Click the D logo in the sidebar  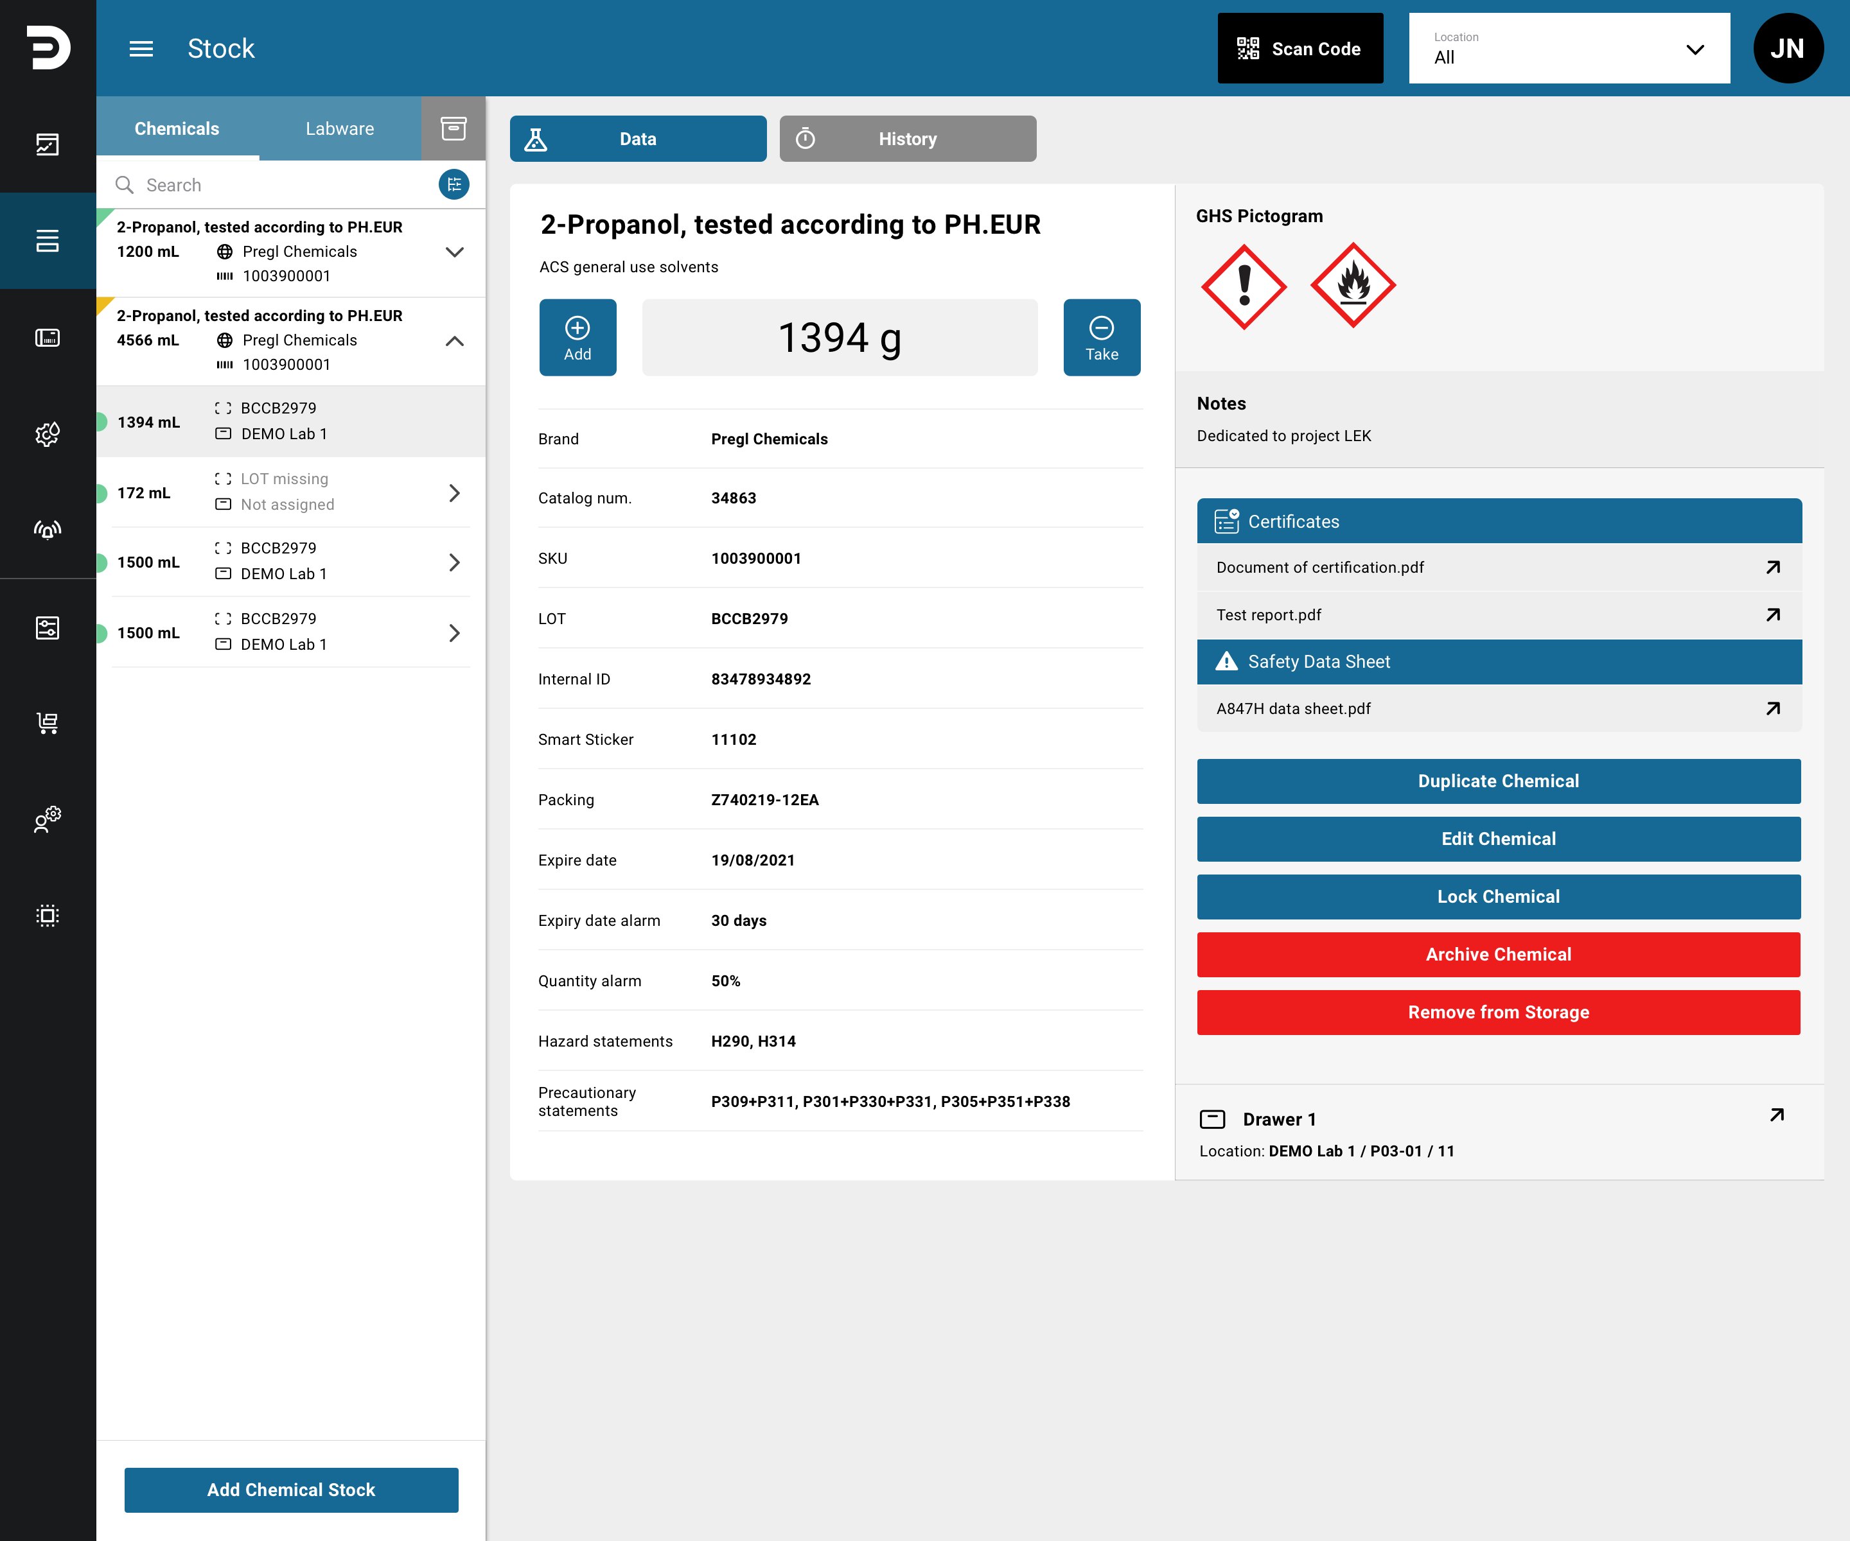pos(48,48)
